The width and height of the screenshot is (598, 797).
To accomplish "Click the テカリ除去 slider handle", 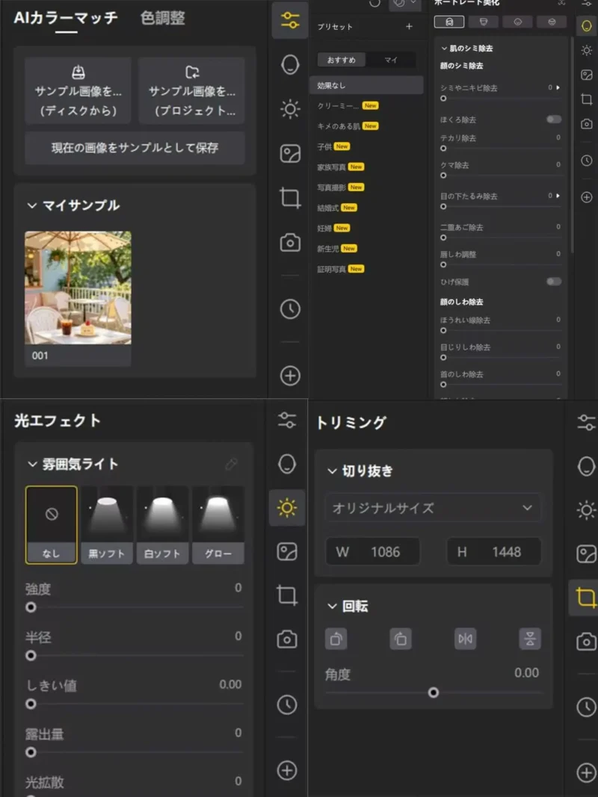I will coord(443,149).
